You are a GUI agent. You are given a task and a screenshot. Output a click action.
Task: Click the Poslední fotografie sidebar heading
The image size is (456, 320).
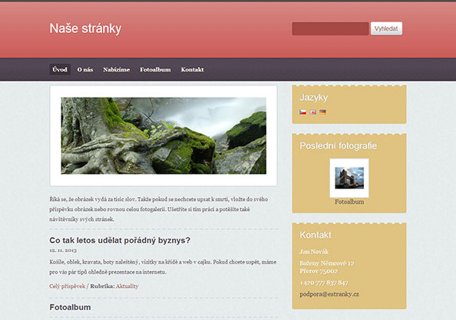coord(339,145)
